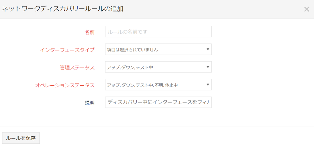The image size is (314, 147).
Task: Click the 名前 rule name input field
Action: coord(158,32)
